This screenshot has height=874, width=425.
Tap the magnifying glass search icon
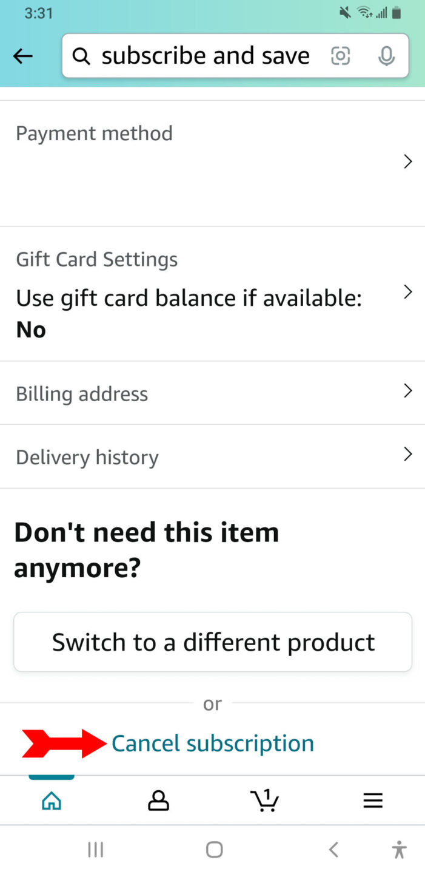pyautogui.click(x=81, y=56)
